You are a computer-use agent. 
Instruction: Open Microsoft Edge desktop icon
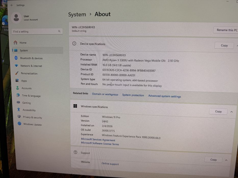pyautogui.click(x=5, y=23)
